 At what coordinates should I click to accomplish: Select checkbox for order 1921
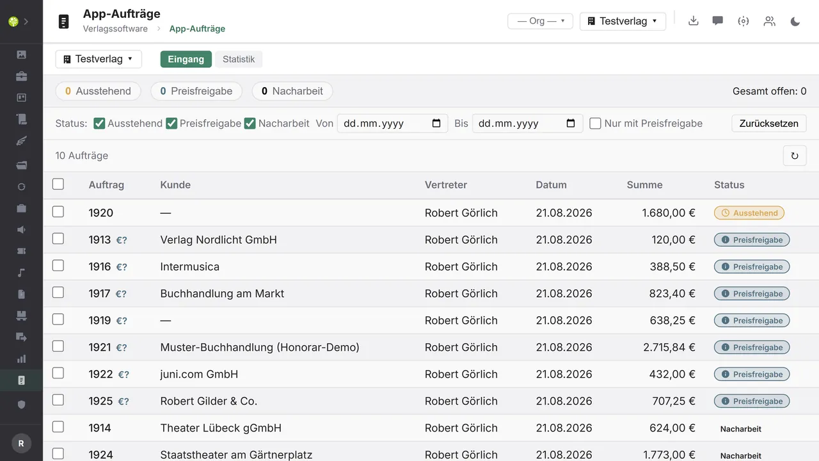tap(58, 346)
